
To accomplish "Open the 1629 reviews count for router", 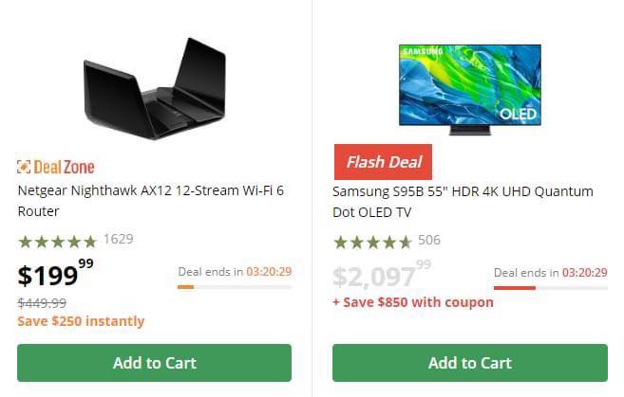I will [118, 240].
